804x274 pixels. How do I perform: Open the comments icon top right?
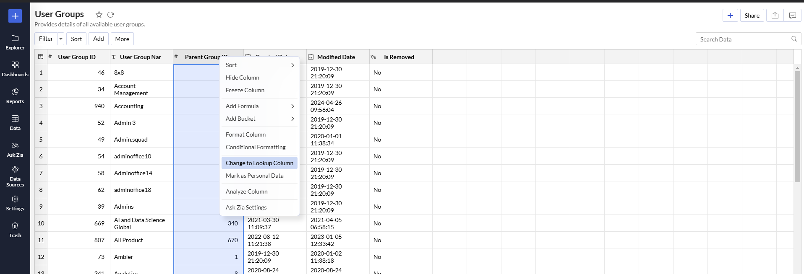(792, 16)
